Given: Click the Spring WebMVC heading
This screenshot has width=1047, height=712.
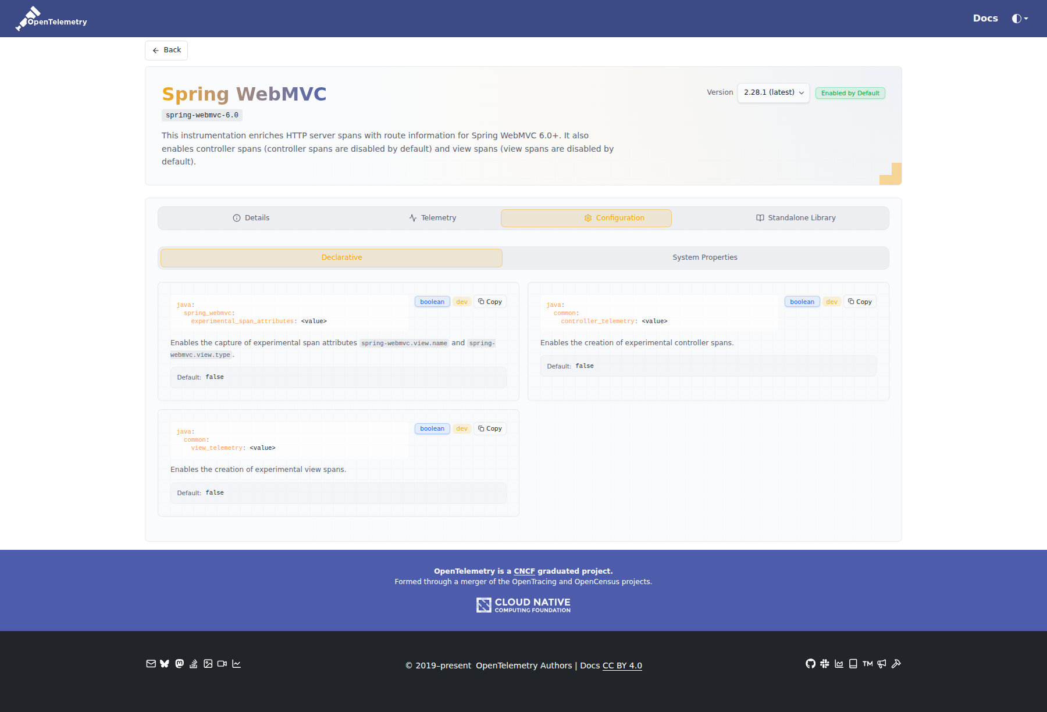Looking at the screenshot, I should coord(244,94).
